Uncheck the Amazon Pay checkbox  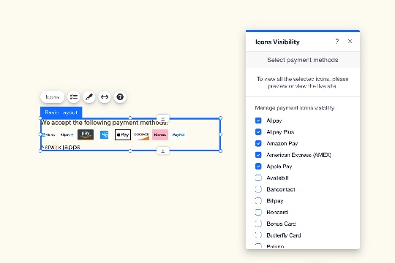[258, 143]
